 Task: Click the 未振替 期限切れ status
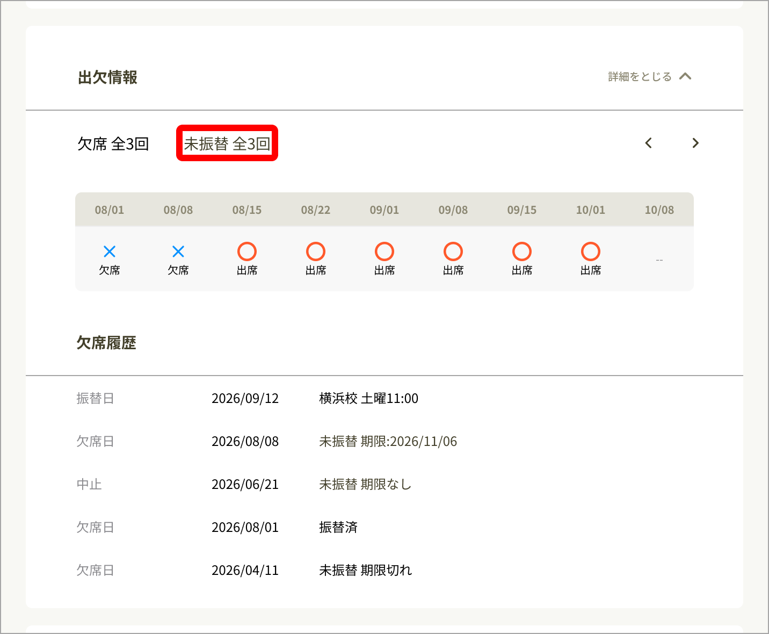pos(366,570)
